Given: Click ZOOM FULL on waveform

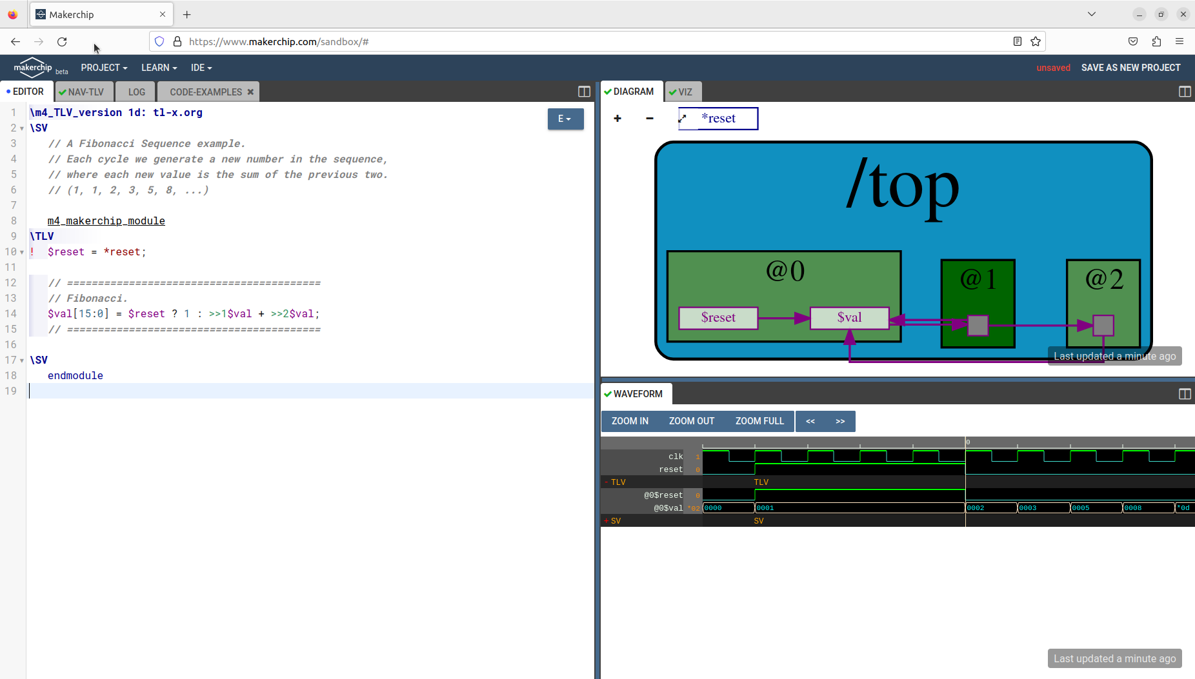Looking at the screenshot, I should click(x=759, y=421).
